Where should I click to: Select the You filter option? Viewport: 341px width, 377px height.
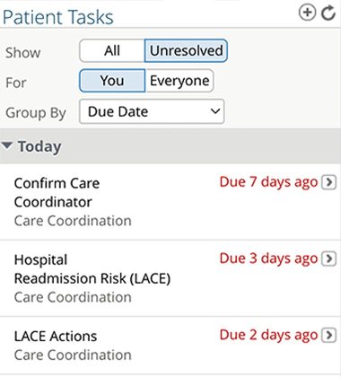(x=112, y=81)
